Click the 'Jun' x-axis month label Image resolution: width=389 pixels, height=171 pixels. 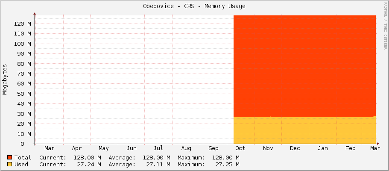[x=131, y=148]
